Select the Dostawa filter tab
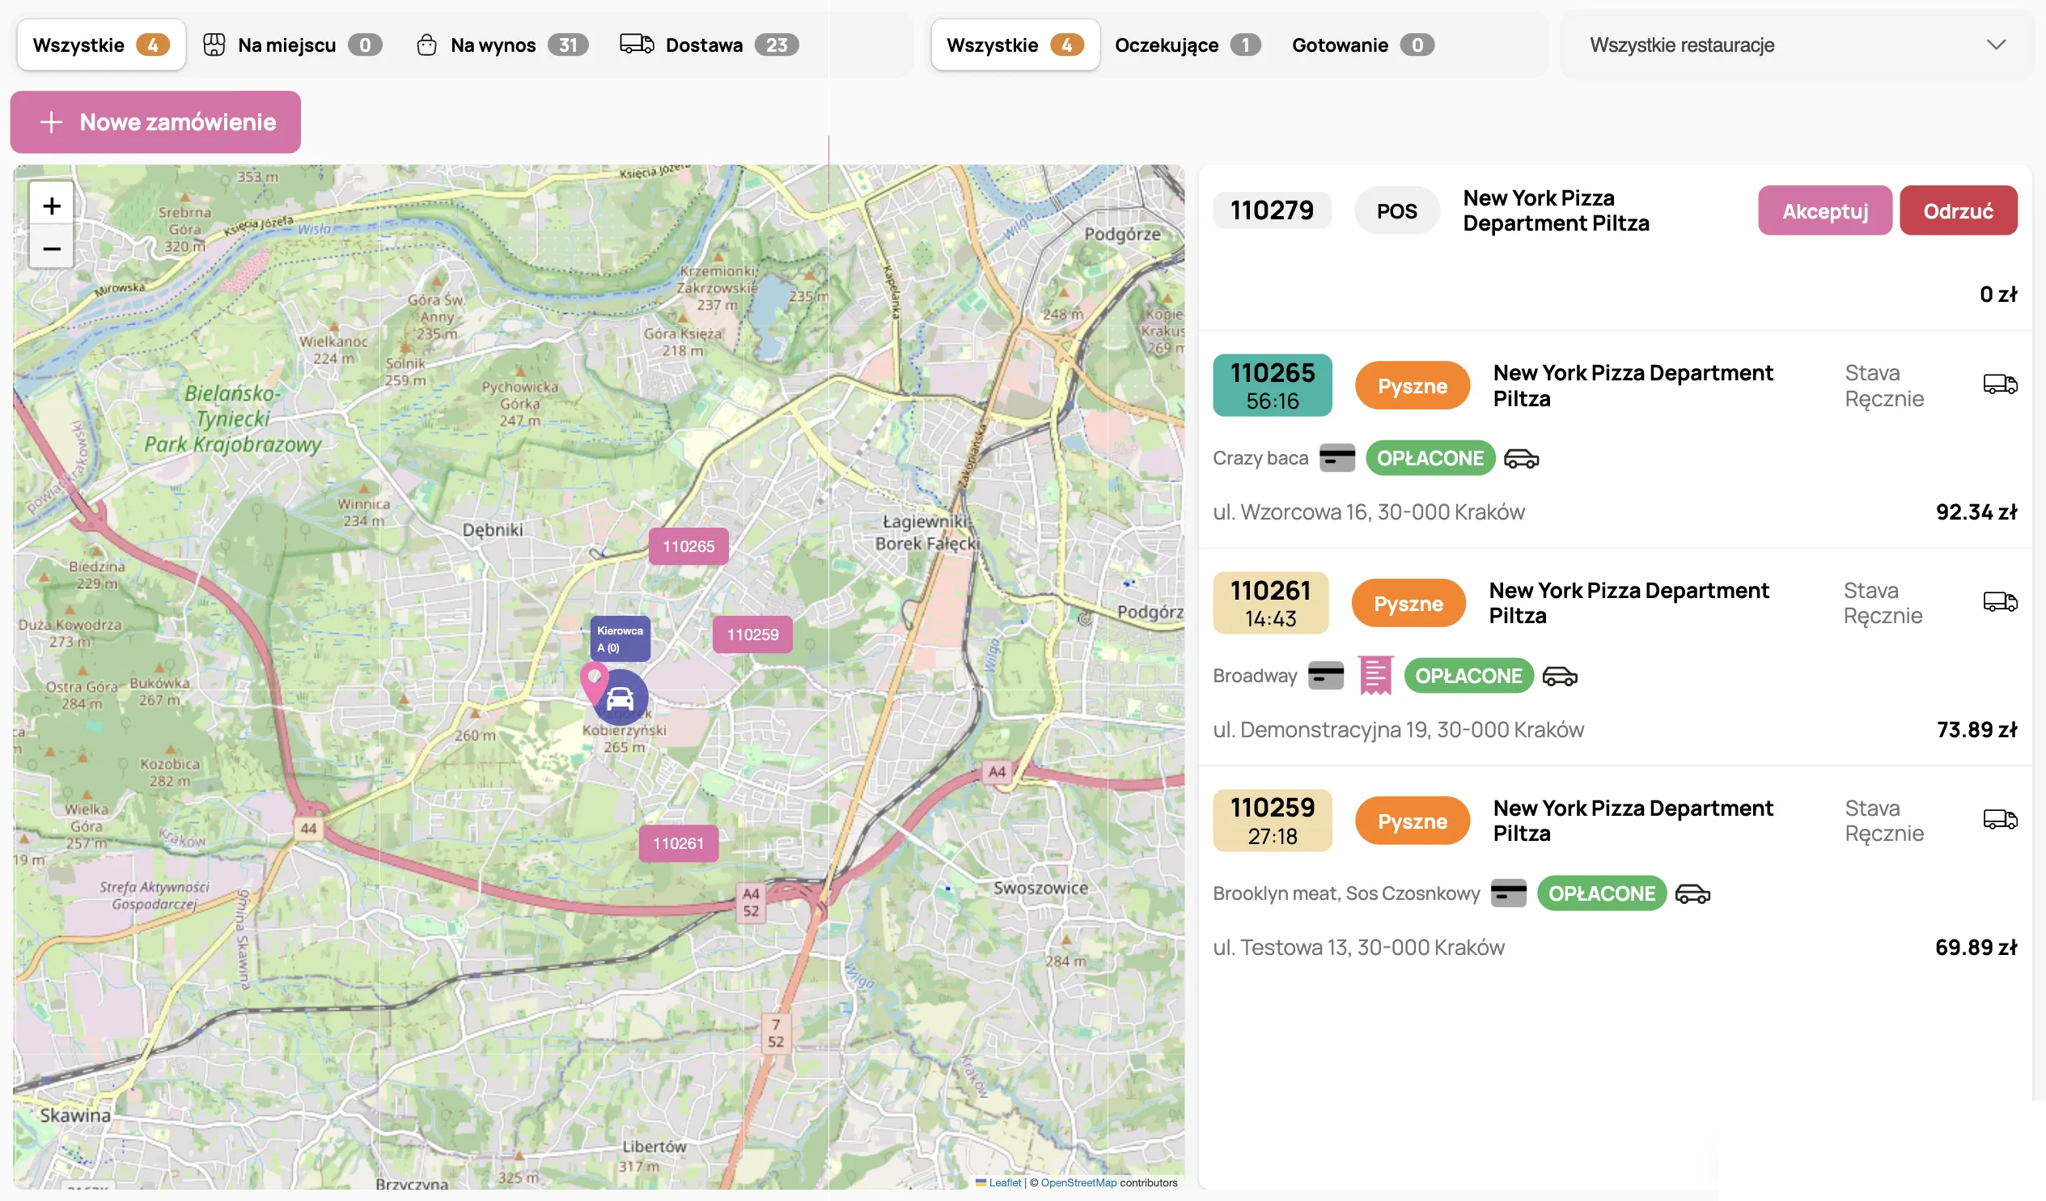This screenshot has height=1201, width=2046. (709, 45)
